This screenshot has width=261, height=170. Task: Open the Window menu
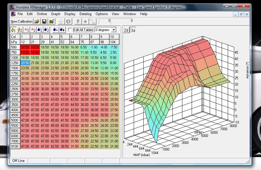130,14
